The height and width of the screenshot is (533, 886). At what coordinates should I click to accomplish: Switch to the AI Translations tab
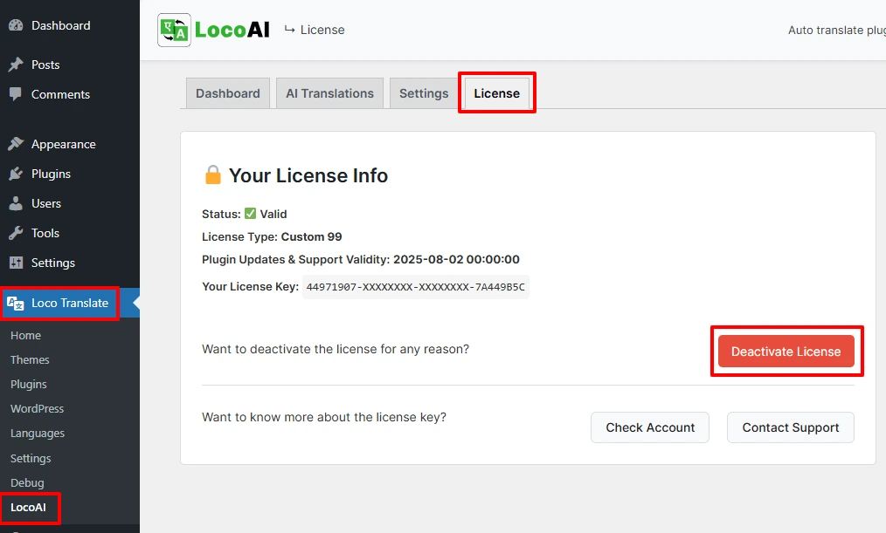point(330,93)
